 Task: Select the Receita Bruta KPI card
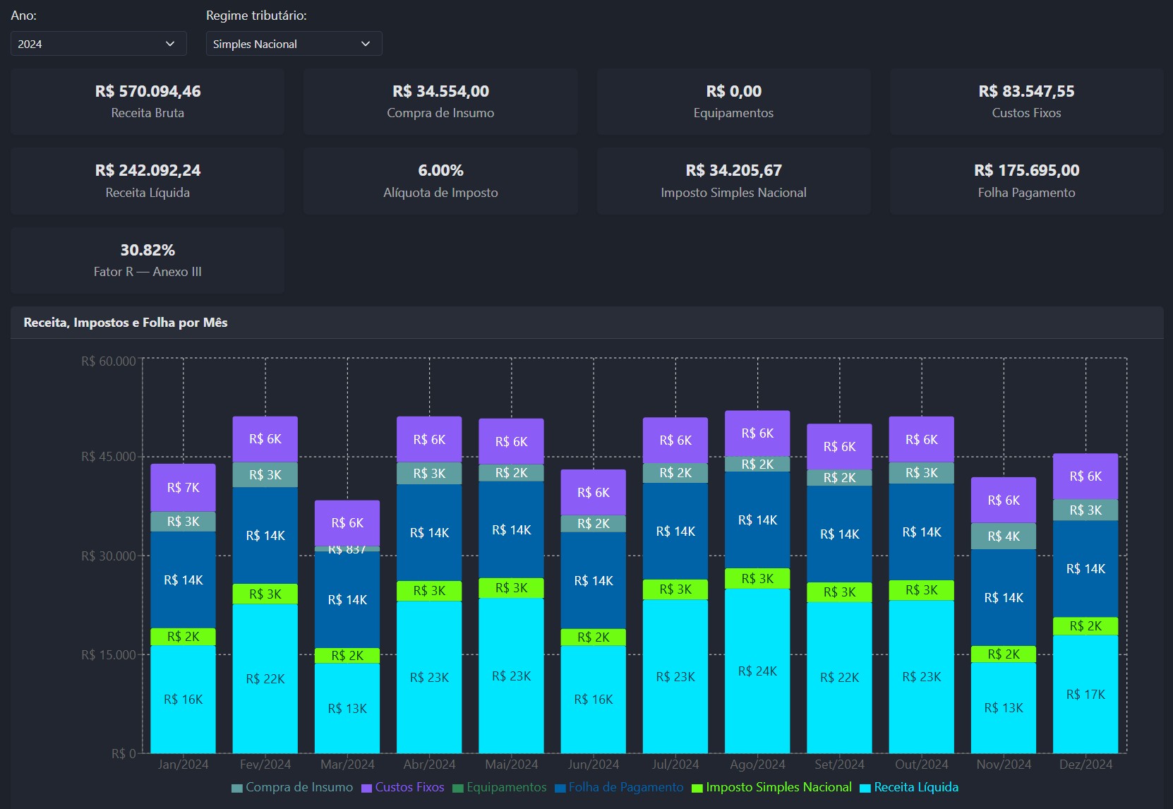pos(148,102)
